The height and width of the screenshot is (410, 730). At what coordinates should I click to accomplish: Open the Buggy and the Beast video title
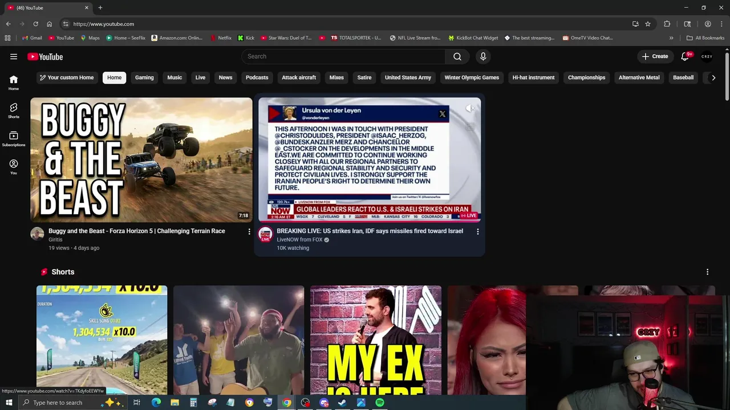pyautogui.click(x=137, y=231)
